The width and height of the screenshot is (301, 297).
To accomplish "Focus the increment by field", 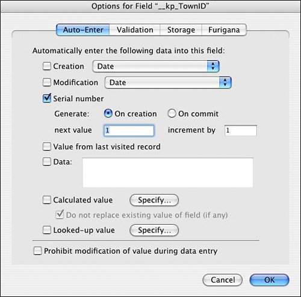I will [241, 131].
